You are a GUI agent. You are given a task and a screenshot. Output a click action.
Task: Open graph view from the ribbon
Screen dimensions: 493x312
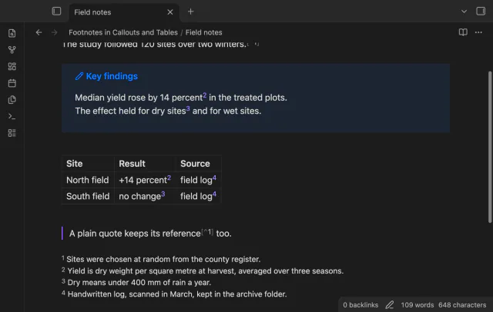(12, 50)
